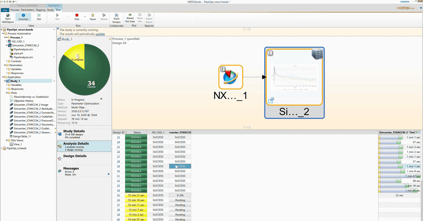Screen dimensions: 423x221
Task: Open the Study Details section
Action: click(x=84, y=134)
